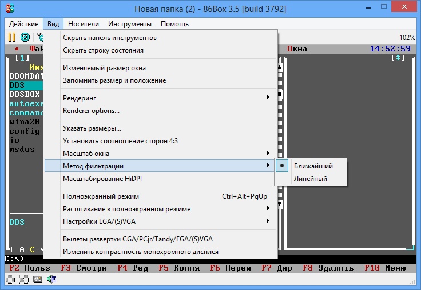This screenshot has height=290, width=421.
Task: Click the hard disk status bar icon
Action: (x=38, y=279)
